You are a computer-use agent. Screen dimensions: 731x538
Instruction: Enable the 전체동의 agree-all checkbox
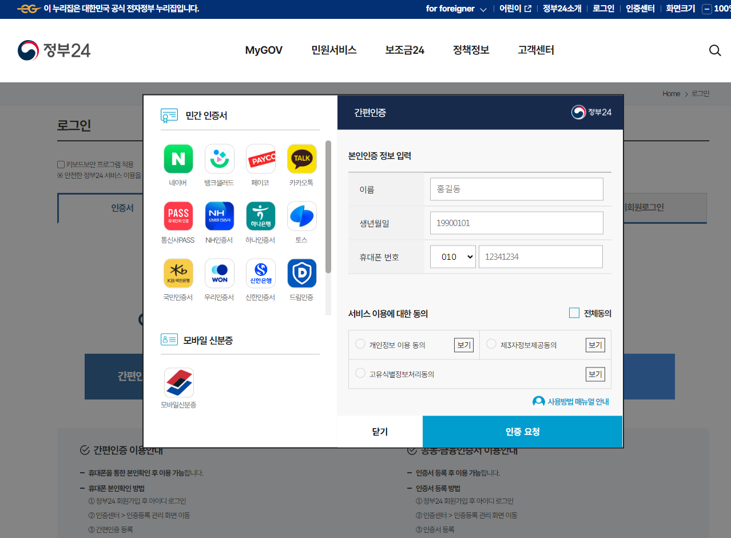tap(574, 312)
